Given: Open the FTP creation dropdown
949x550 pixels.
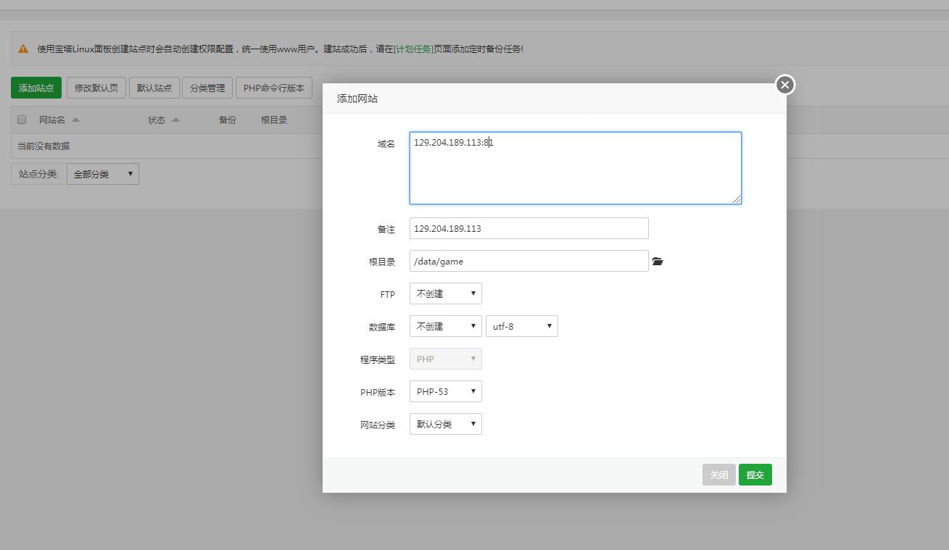Looking at the screenshot, I should click(x=445, y=293).
